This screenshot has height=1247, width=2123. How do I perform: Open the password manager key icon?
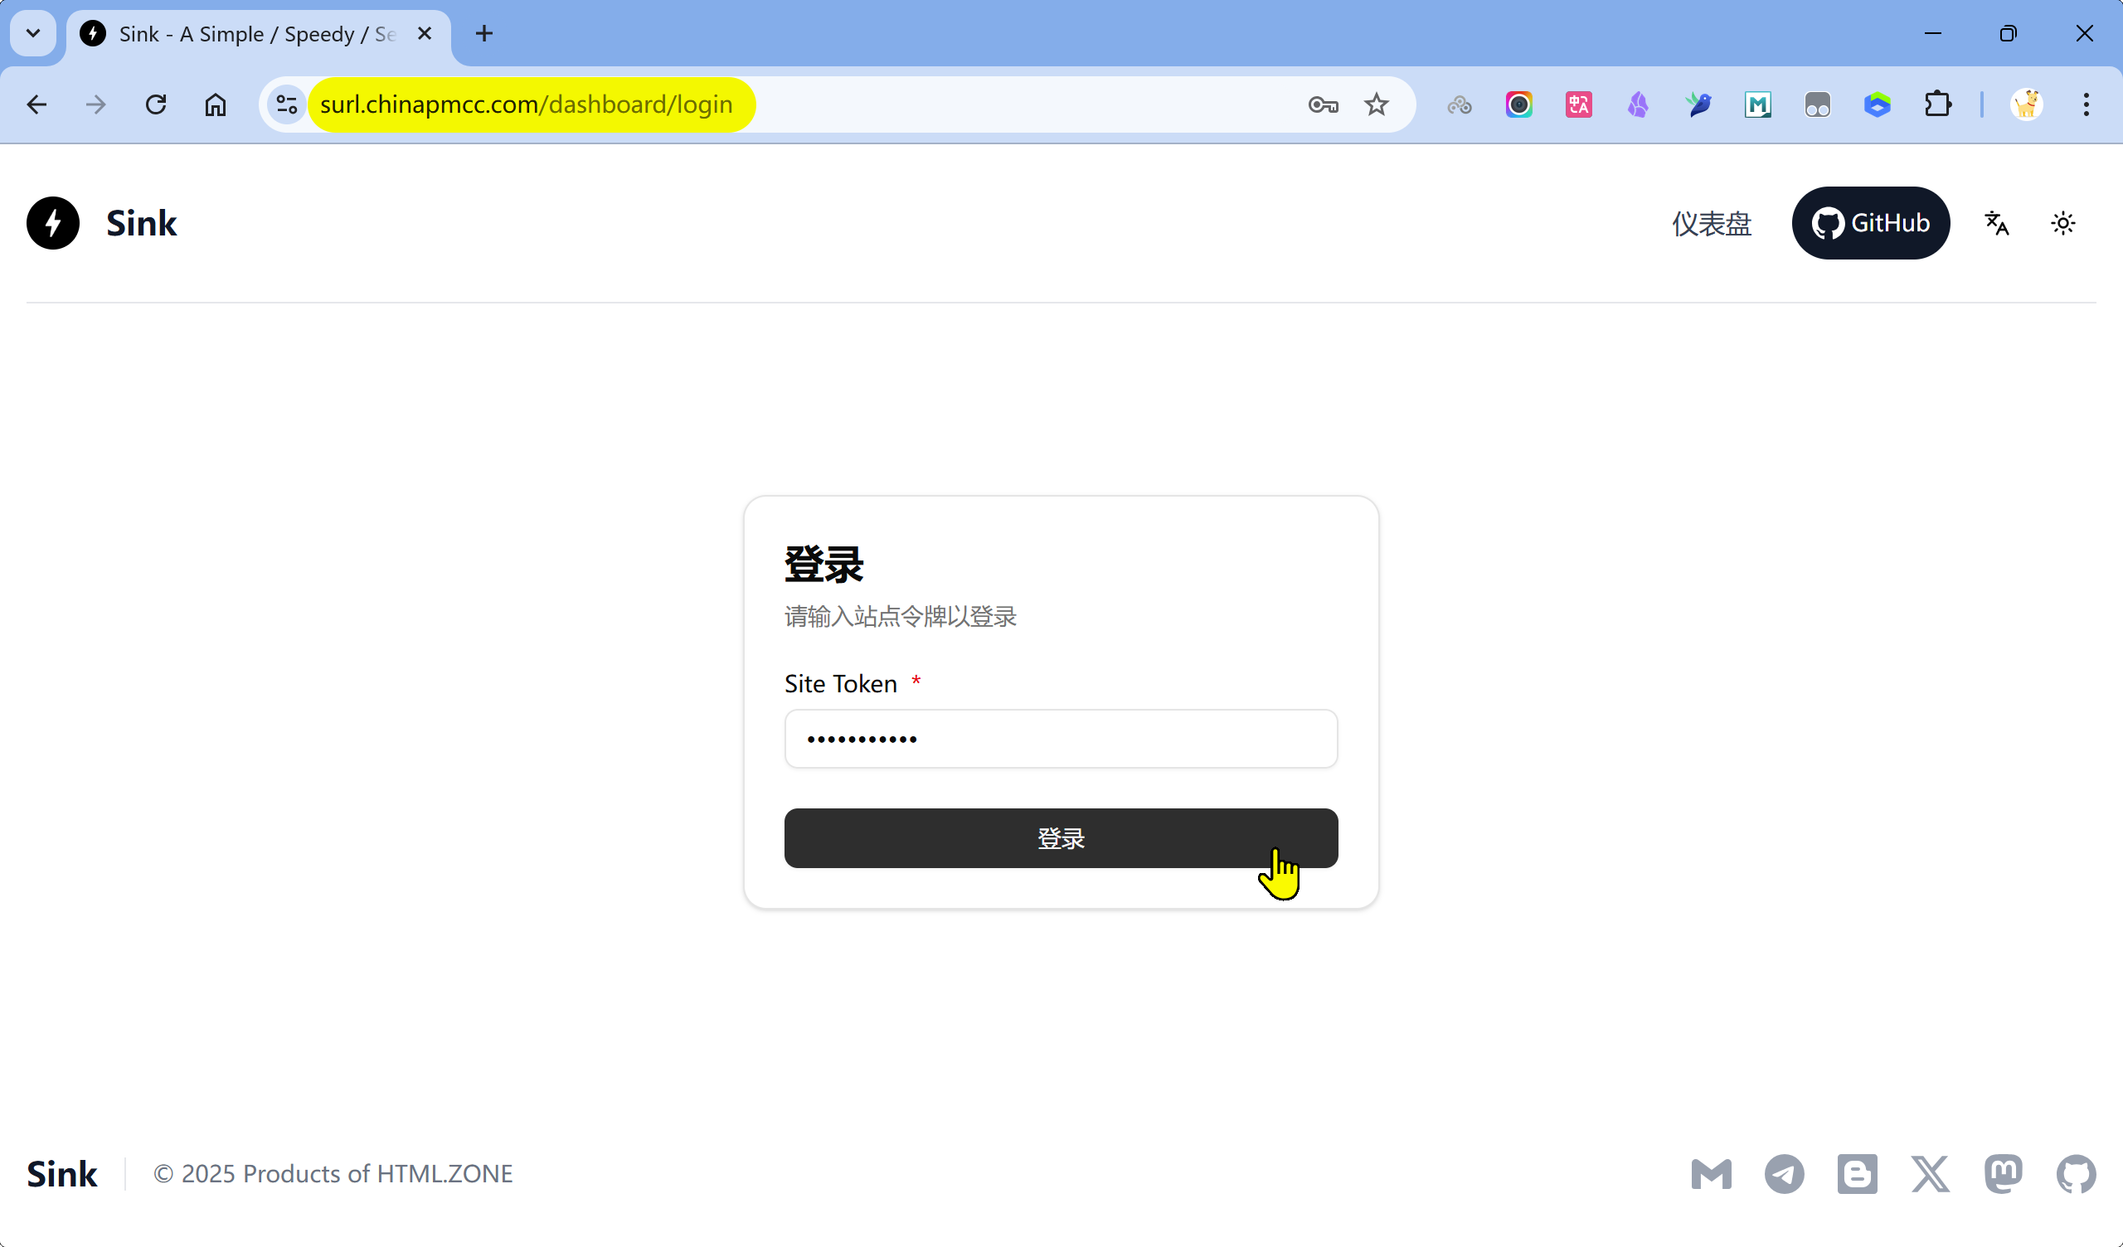point(1323,104)
